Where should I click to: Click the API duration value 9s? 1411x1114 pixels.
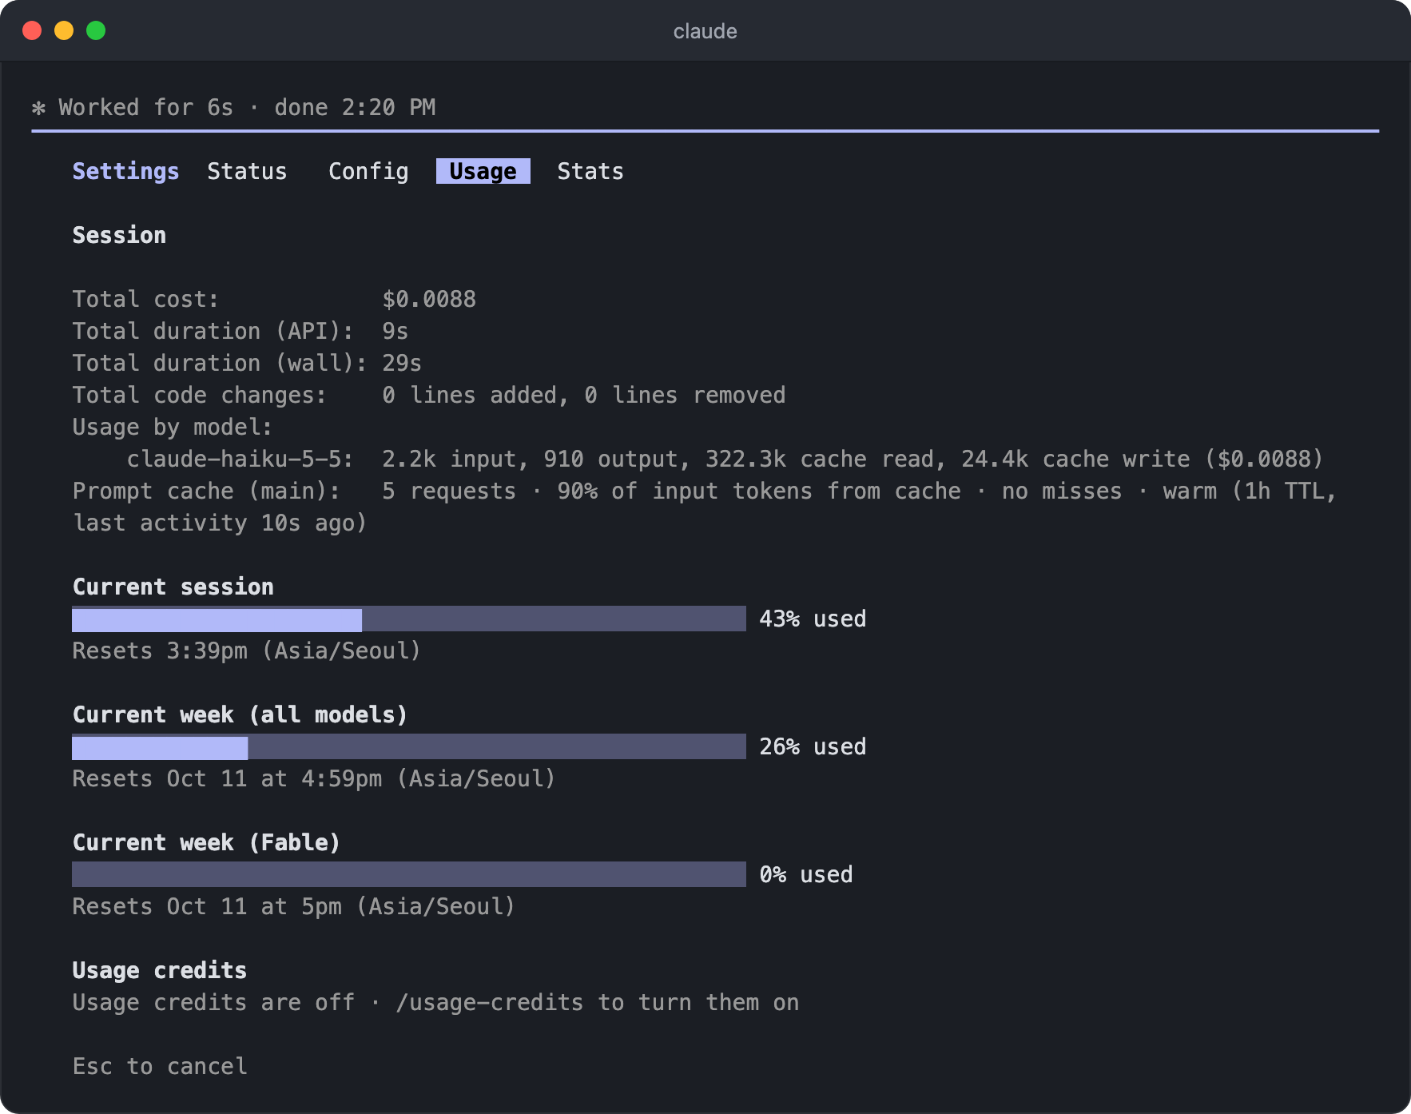[395, 331]
